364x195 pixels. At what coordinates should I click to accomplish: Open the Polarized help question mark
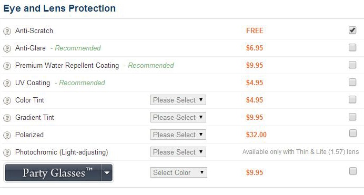point(7,135)
